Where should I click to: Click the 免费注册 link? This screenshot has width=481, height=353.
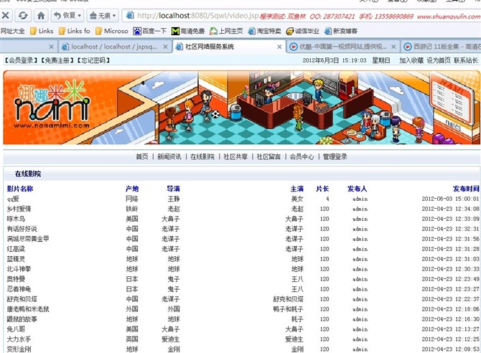[57, 60]
